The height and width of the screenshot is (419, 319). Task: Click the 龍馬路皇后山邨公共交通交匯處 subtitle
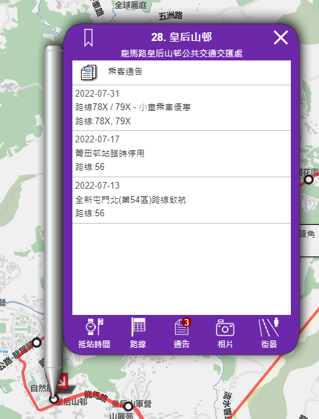point(182,54)
